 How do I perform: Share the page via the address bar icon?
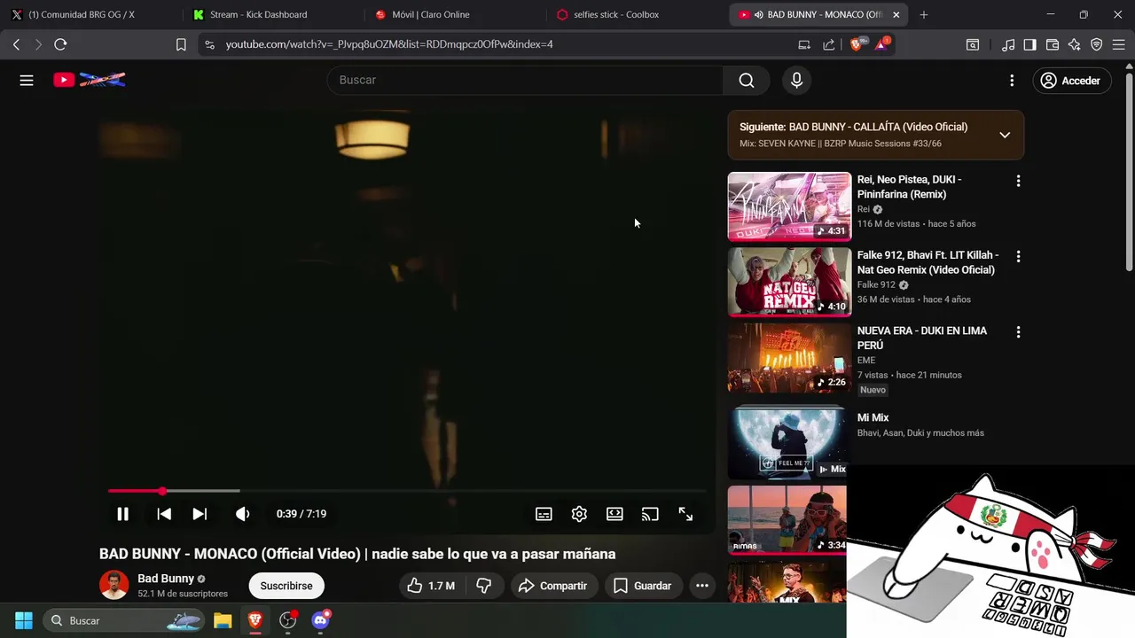tap(828, 44)
